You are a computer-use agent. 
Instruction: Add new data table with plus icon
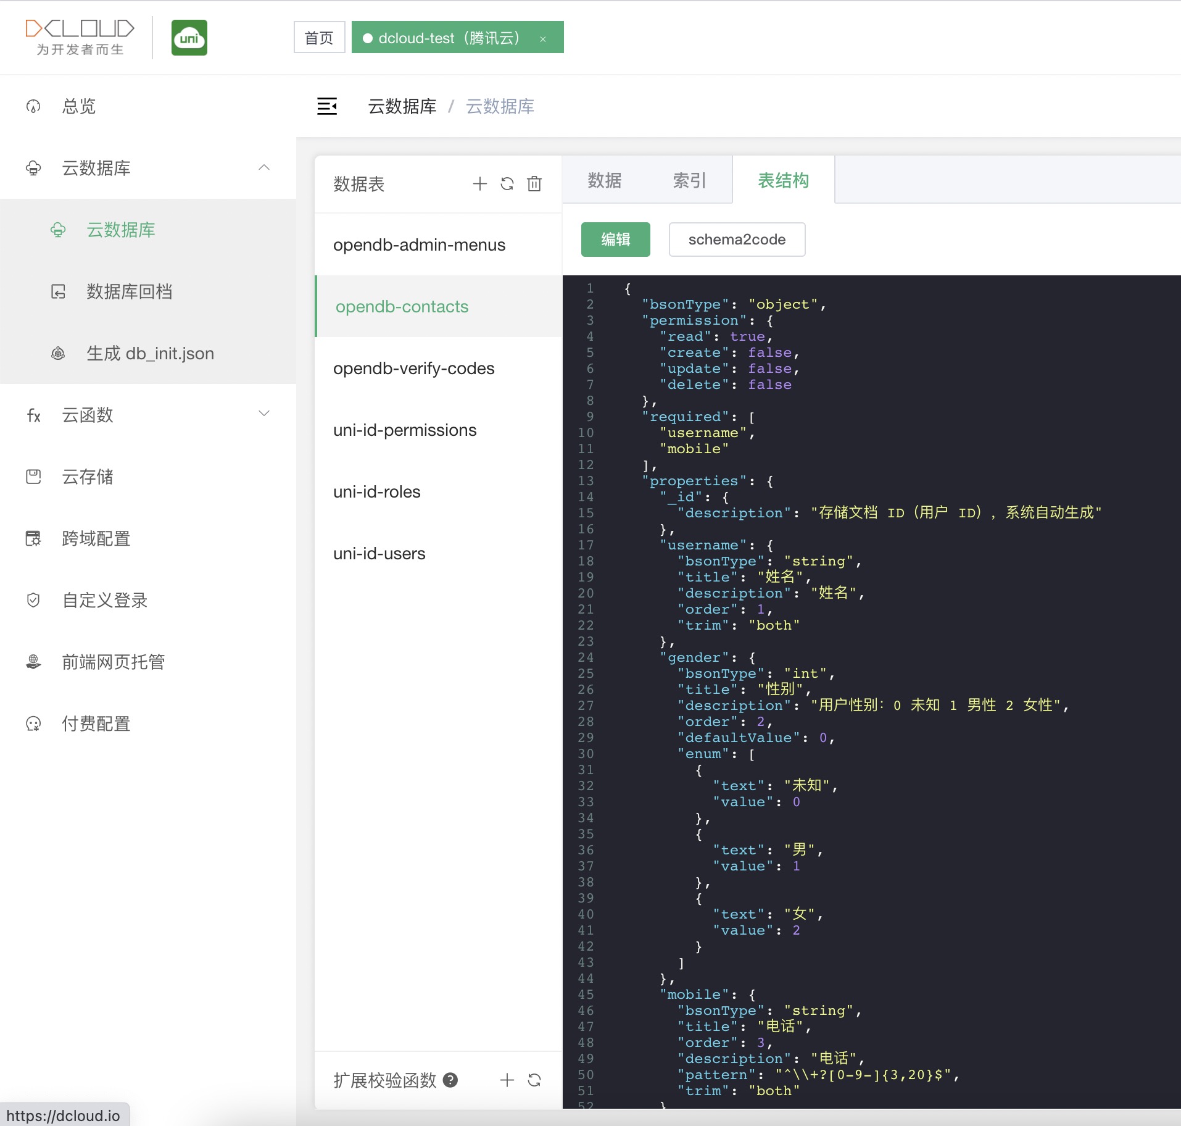point(480,183)
